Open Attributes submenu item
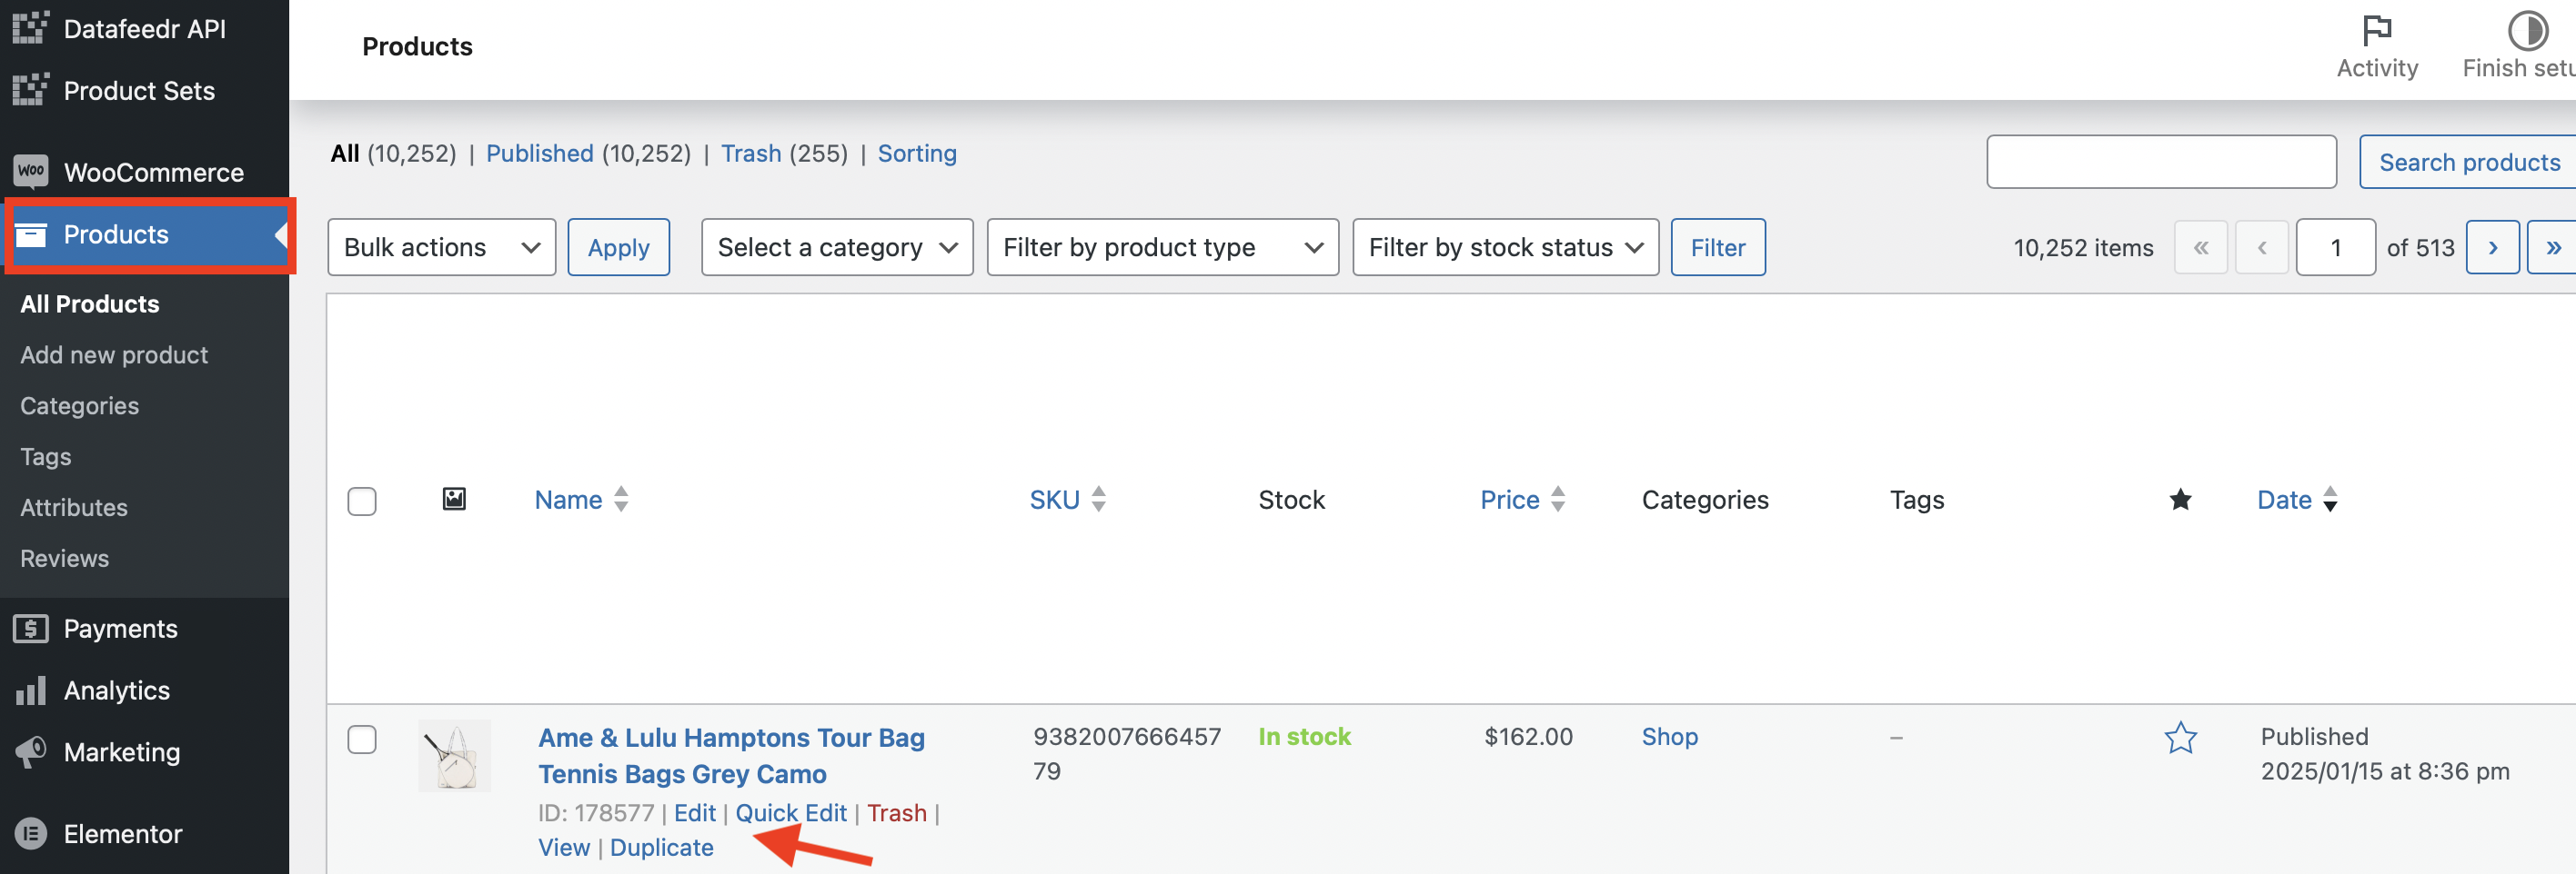The image size is (2576, 874). coord(74,508)
